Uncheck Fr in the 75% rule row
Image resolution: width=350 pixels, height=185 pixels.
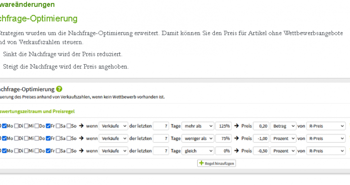[x=48, y=139]
